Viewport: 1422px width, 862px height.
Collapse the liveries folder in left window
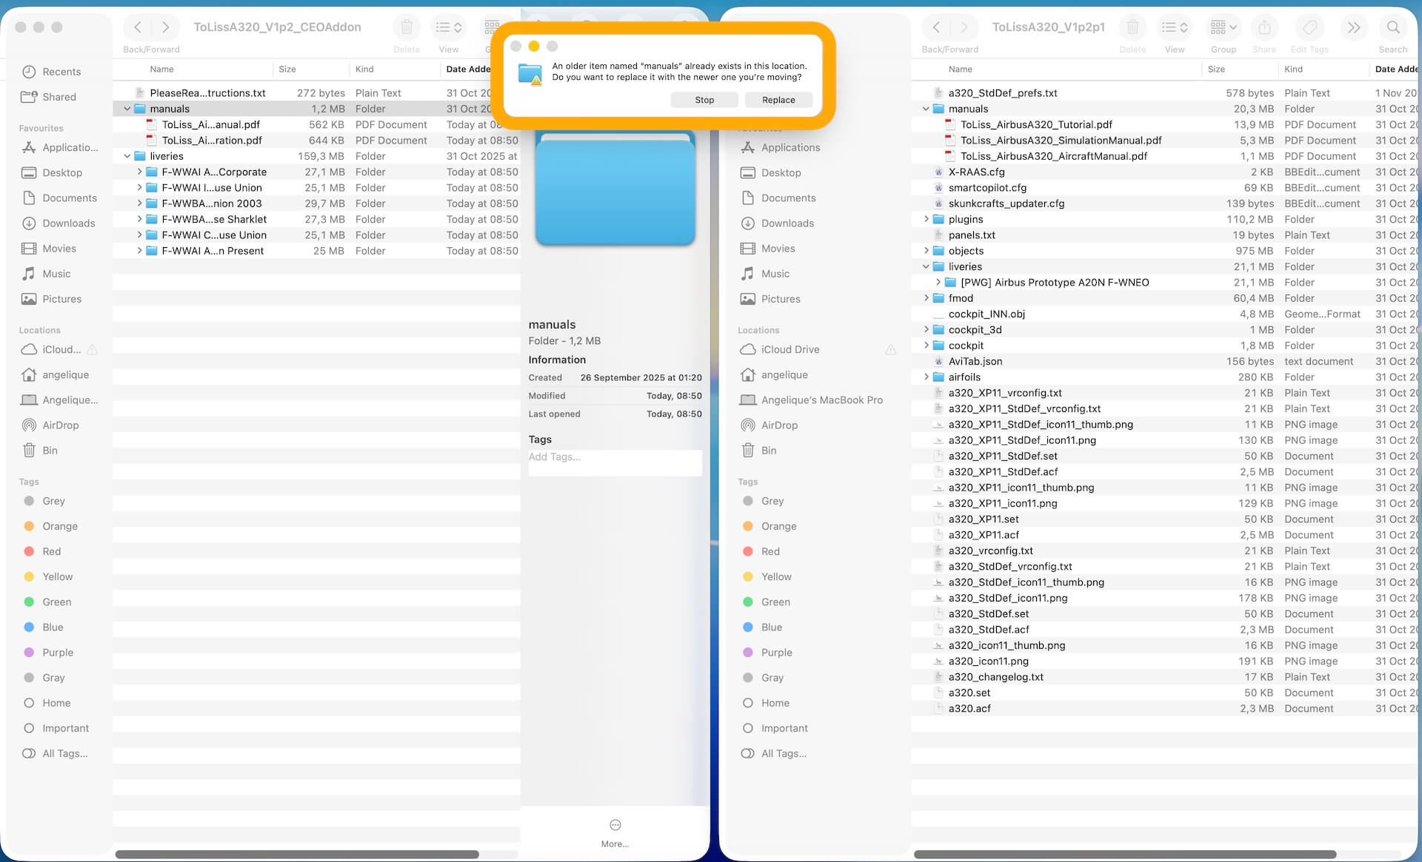127,156
